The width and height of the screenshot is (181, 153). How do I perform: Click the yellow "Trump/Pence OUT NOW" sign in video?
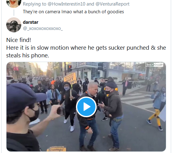pyautogui.click(x=70, y=79)
